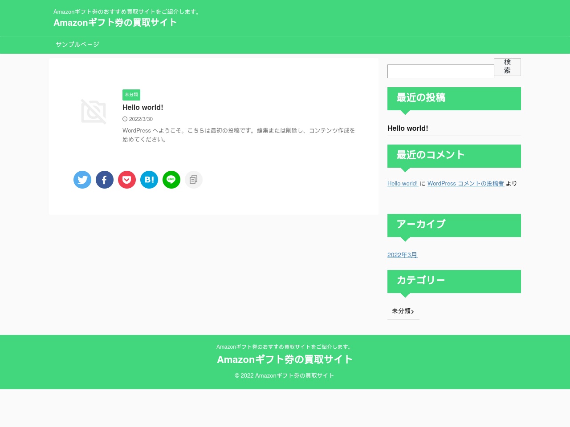This screenshot has width=570, height=427.
Task: Click the footer copyright © 2022 text
Action: (285, 375)
